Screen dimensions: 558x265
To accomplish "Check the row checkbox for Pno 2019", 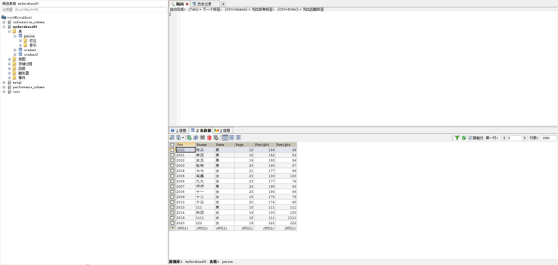I will [x=172, y=218].
